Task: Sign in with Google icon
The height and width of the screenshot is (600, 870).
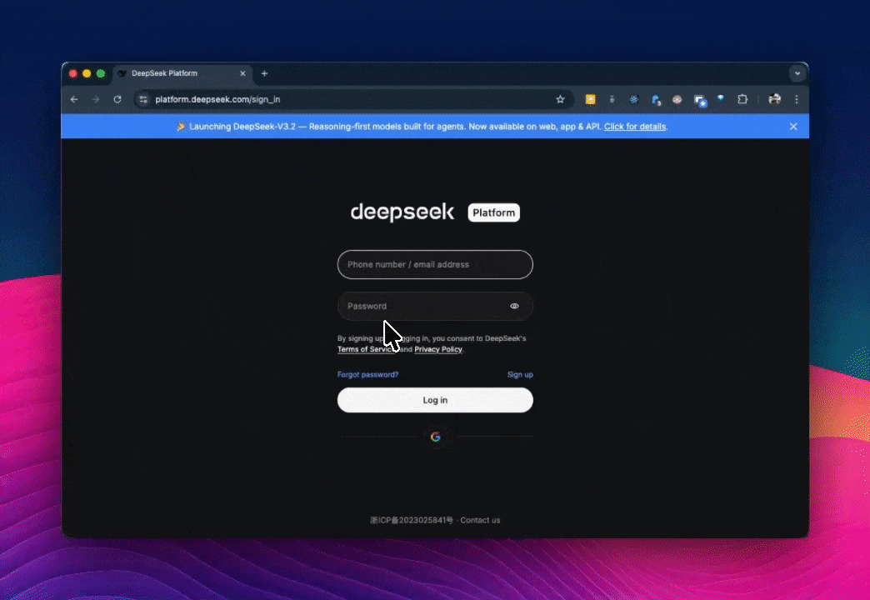Action: [435, 437]
